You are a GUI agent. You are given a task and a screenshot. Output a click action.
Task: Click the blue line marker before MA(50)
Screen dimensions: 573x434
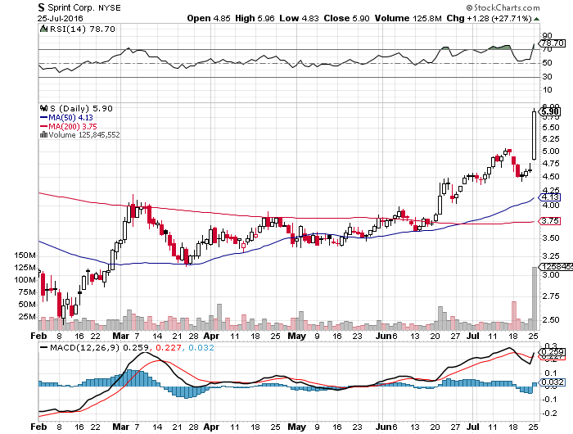click(x=44, y=118)
